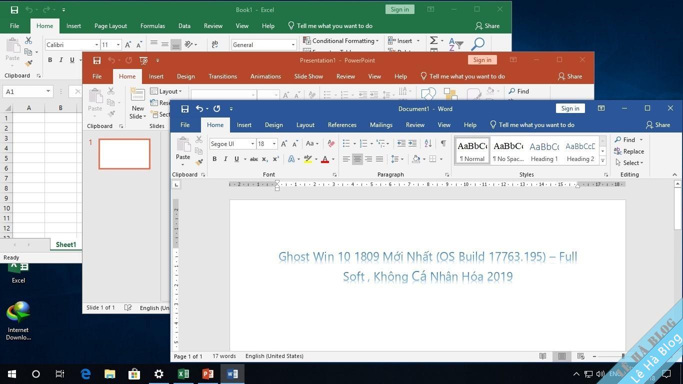
Task: Click Numbering list icon in Word
Action: coord(363,143)
